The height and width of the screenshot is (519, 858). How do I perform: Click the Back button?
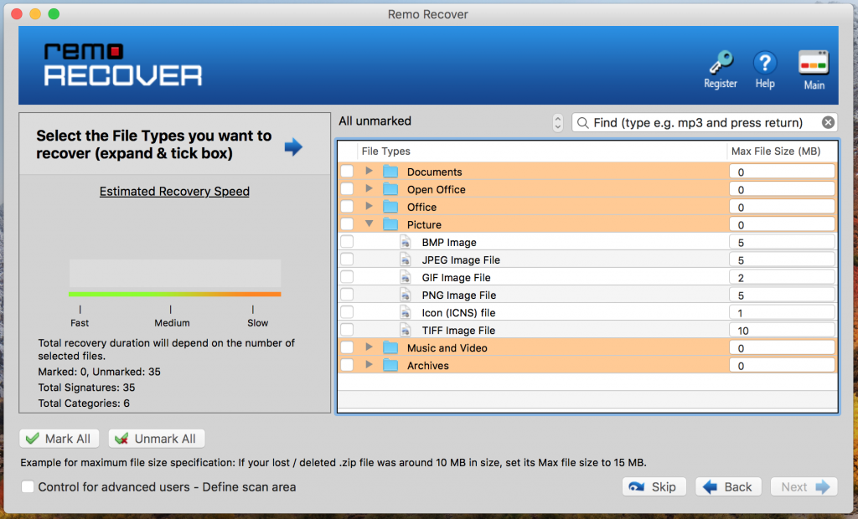(x=728, y=486)
